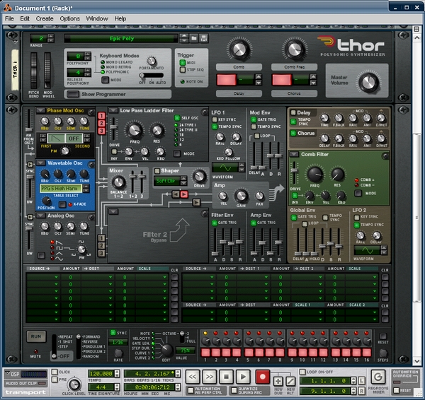Enable the Shaper section
Image resolution: width=425 pixels, height=400 pixels.
point(157,171)
